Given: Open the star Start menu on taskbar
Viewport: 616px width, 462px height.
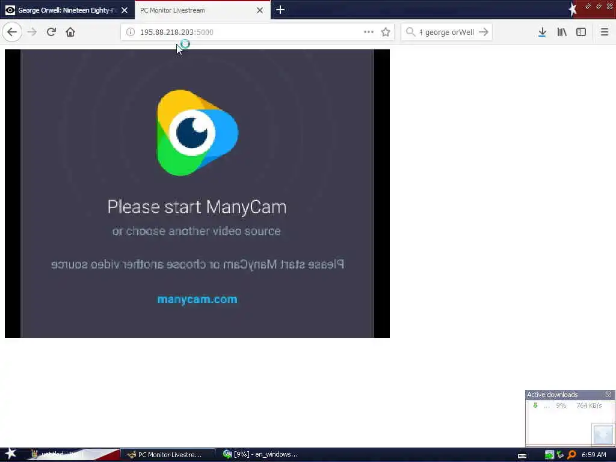Looking at the screenshot, I should (11, 454).
